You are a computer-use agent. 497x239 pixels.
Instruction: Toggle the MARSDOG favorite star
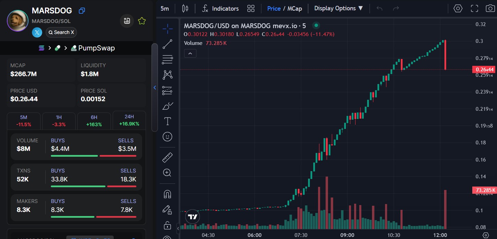(142, 21)
